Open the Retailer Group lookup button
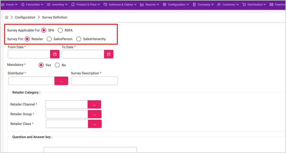286x153 pixels. (x=95, y=114)
